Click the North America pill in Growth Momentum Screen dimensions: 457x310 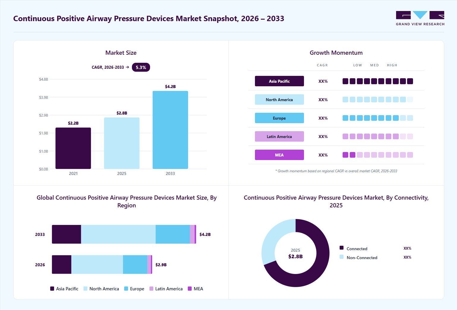pyautogui.click(x=279, y=100)
